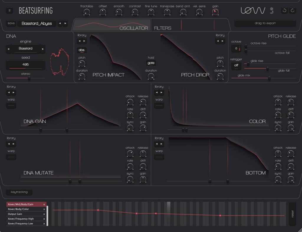
Task: Click the vel. sens knob
Action: (199, 12)
